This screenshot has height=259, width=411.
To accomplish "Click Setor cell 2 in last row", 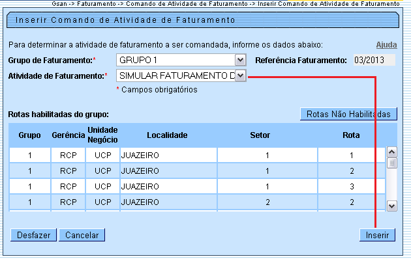I will (x=267, y=202).
